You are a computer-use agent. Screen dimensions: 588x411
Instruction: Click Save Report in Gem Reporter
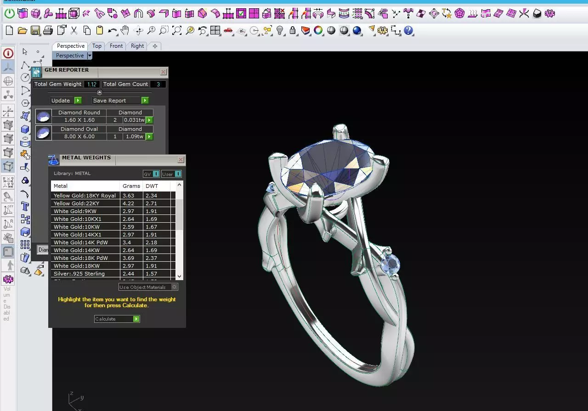point(120,101)
